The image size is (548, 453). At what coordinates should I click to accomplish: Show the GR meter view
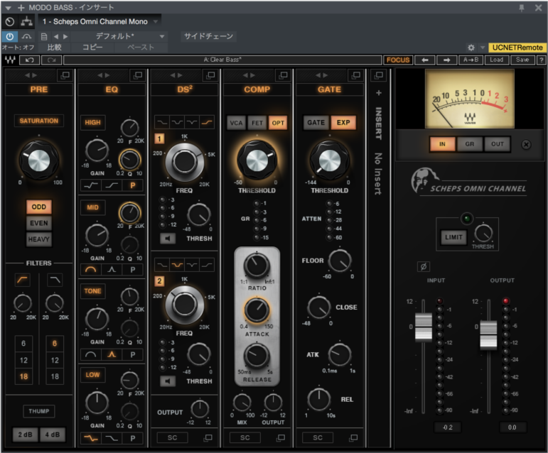[470, 144]
